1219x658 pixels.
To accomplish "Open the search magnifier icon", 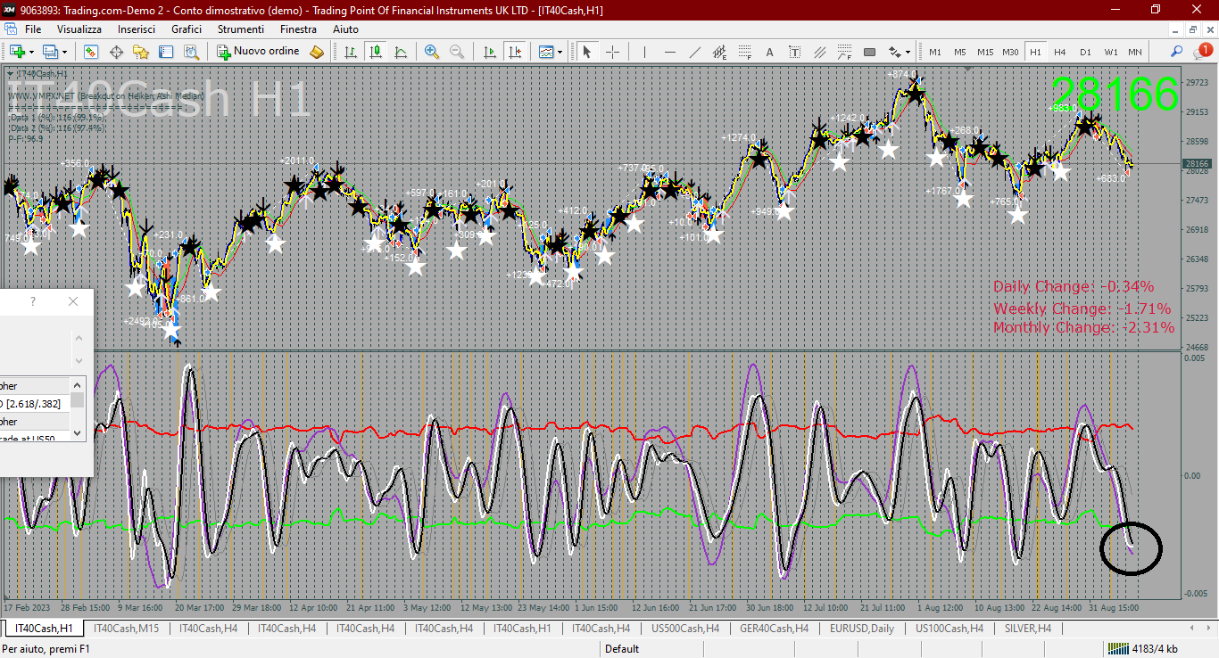I will (1177, 52).
